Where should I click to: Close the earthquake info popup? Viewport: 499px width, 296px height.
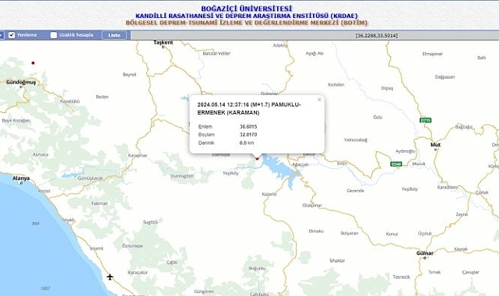coord(319,100)
